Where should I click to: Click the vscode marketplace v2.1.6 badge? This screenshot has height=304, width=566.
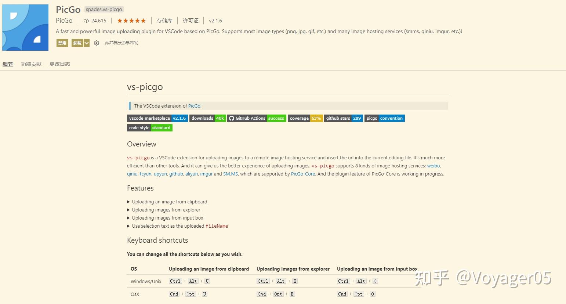(x=157, y=118)
